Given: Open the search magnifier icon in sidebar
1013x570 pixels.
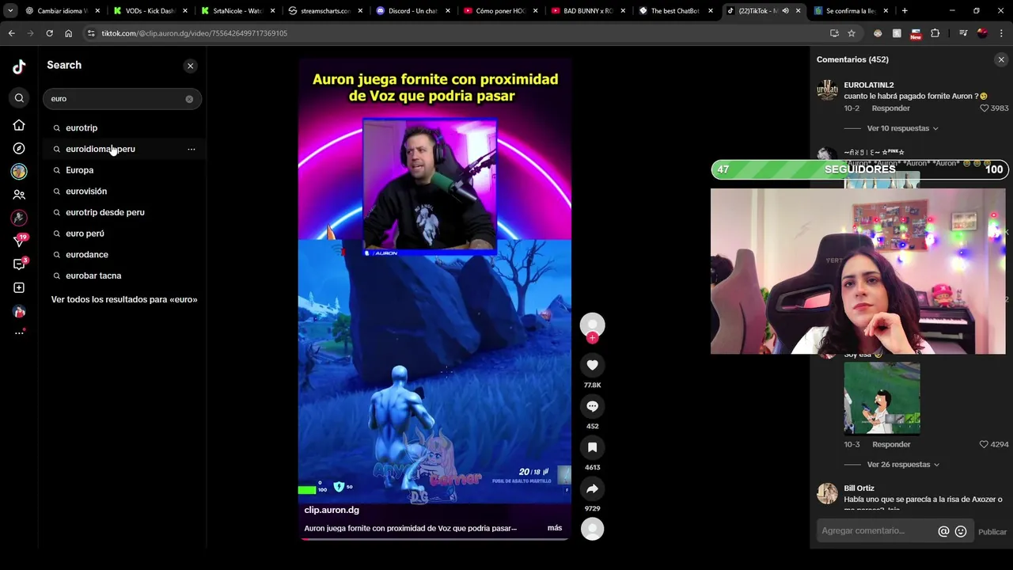Looking at the screenshot, I should coord(19,98).
